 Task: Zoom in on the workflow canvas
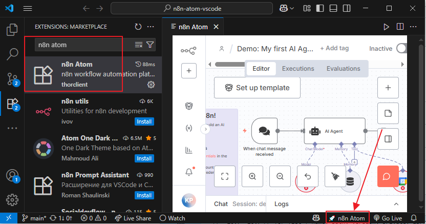coord(252,176)
